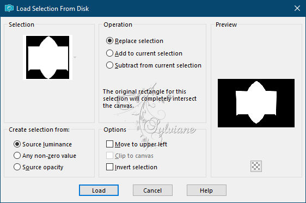306x203 pixels.
Task: Click the selection preview image
Action: [x=256, y=103]
